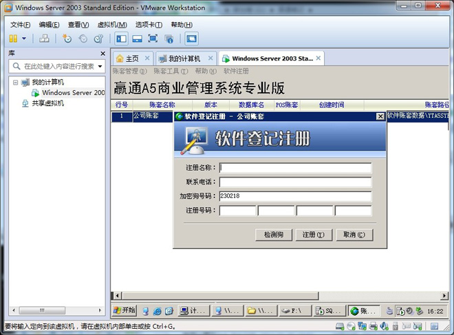Select Windows Server 2003 in library tree
This screenshot has width=454, height=335.
point(68,93)
